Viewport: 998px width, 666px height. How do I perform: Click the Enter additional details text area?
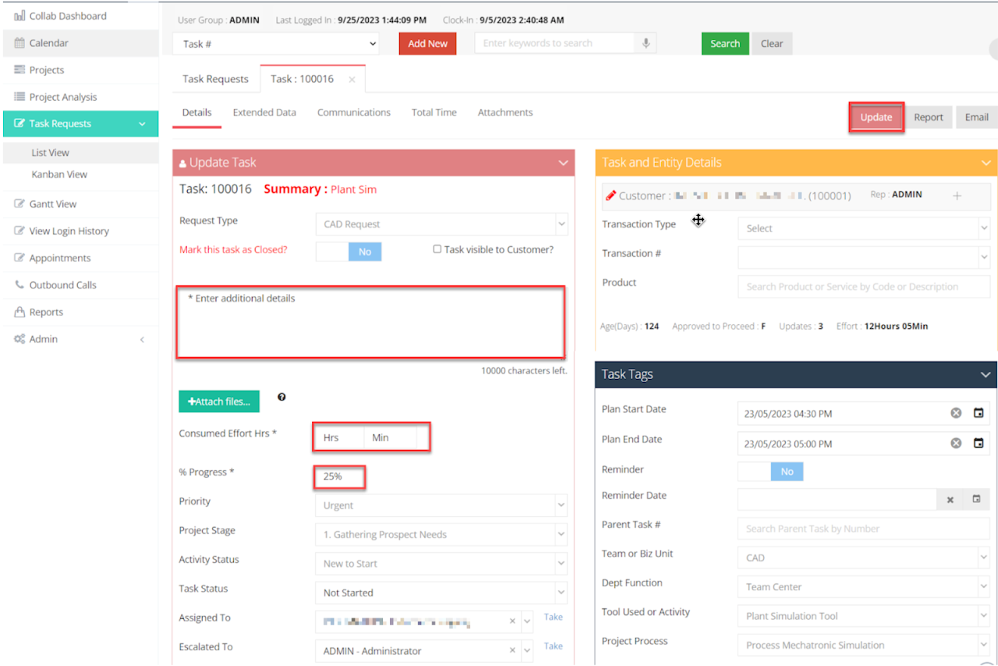pyautogui.click(x=370, y=322)
